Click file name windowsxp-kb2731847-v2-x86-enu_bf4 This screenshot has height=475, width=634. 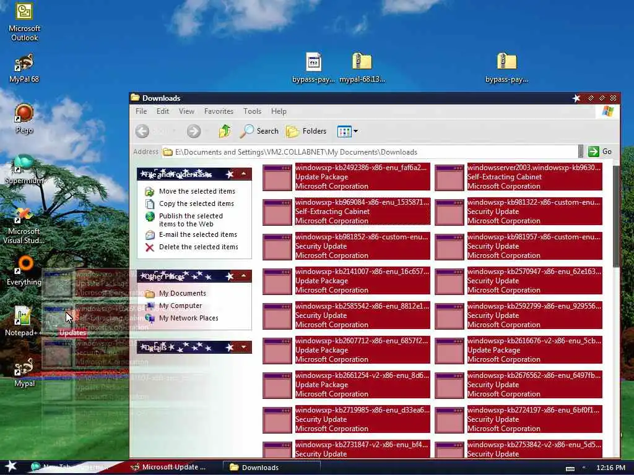click(x=362, y=445)
